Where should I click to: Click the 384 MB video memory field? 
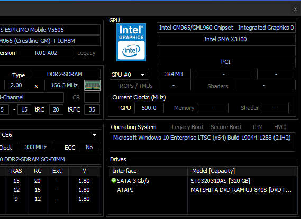tap(174, 74)
